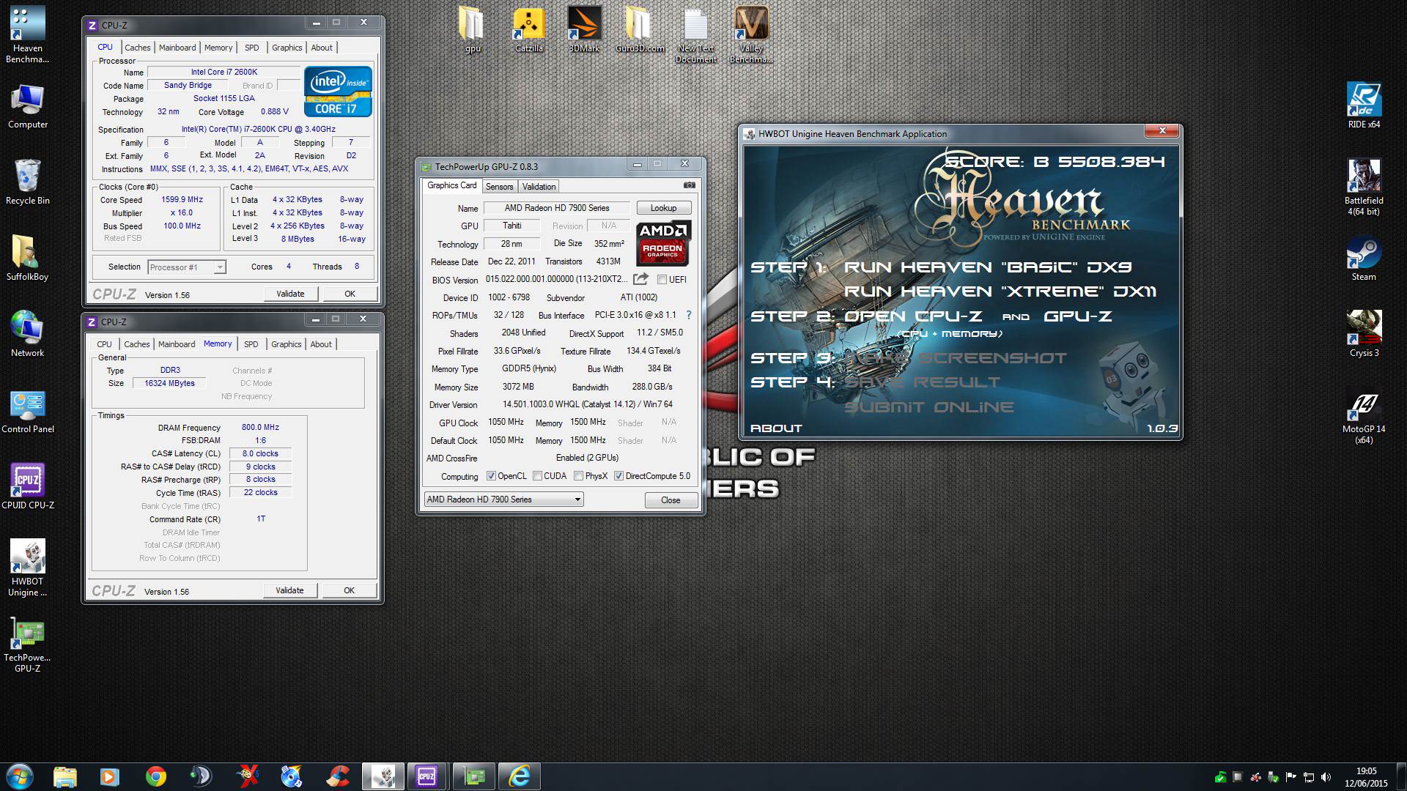
Task: Switch to Mainboard tab in top CPU-Z window
Action: point(177,48)
